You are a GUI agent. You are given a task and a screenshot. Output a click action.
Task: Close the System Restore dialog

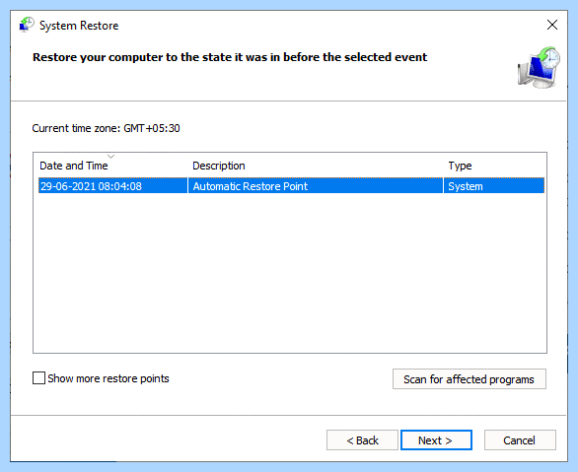point(551,25)
